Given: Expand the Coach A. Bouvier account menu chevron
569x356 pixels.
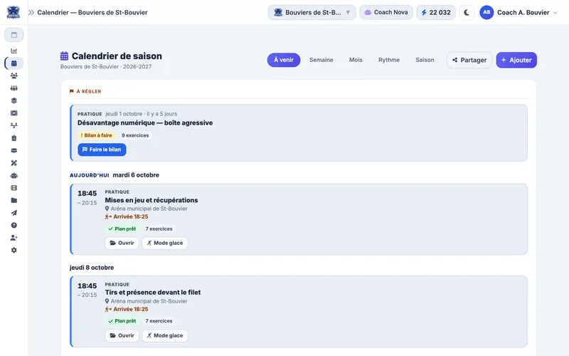Looking at the screenshot, I should pyautogui.click(x=555, y=13).
